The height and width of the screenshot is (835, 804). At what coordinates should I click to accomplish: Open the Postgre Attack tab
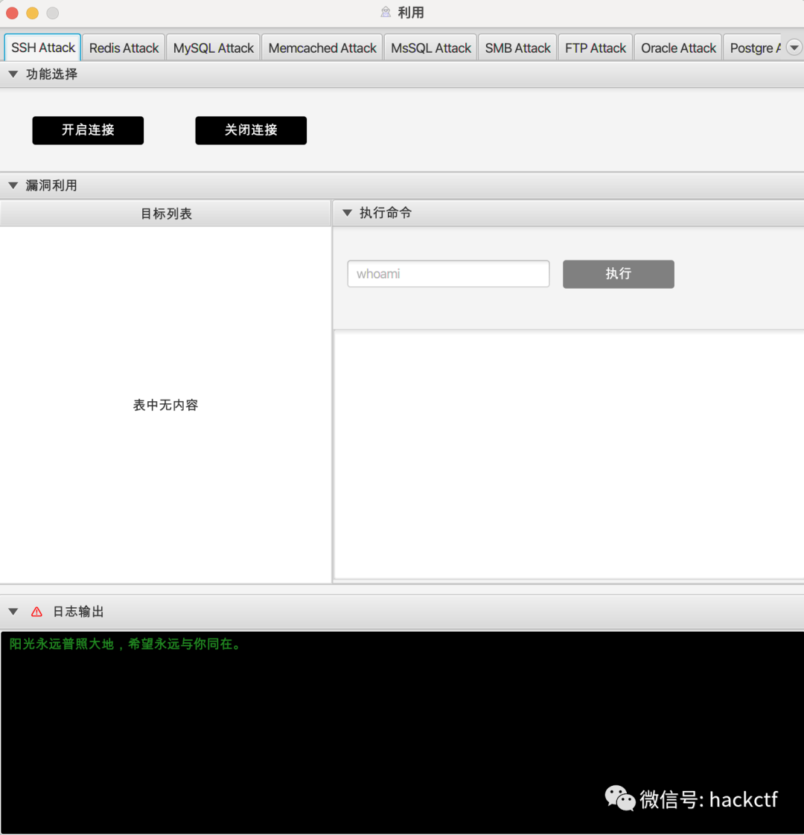(x=753, y=48)
